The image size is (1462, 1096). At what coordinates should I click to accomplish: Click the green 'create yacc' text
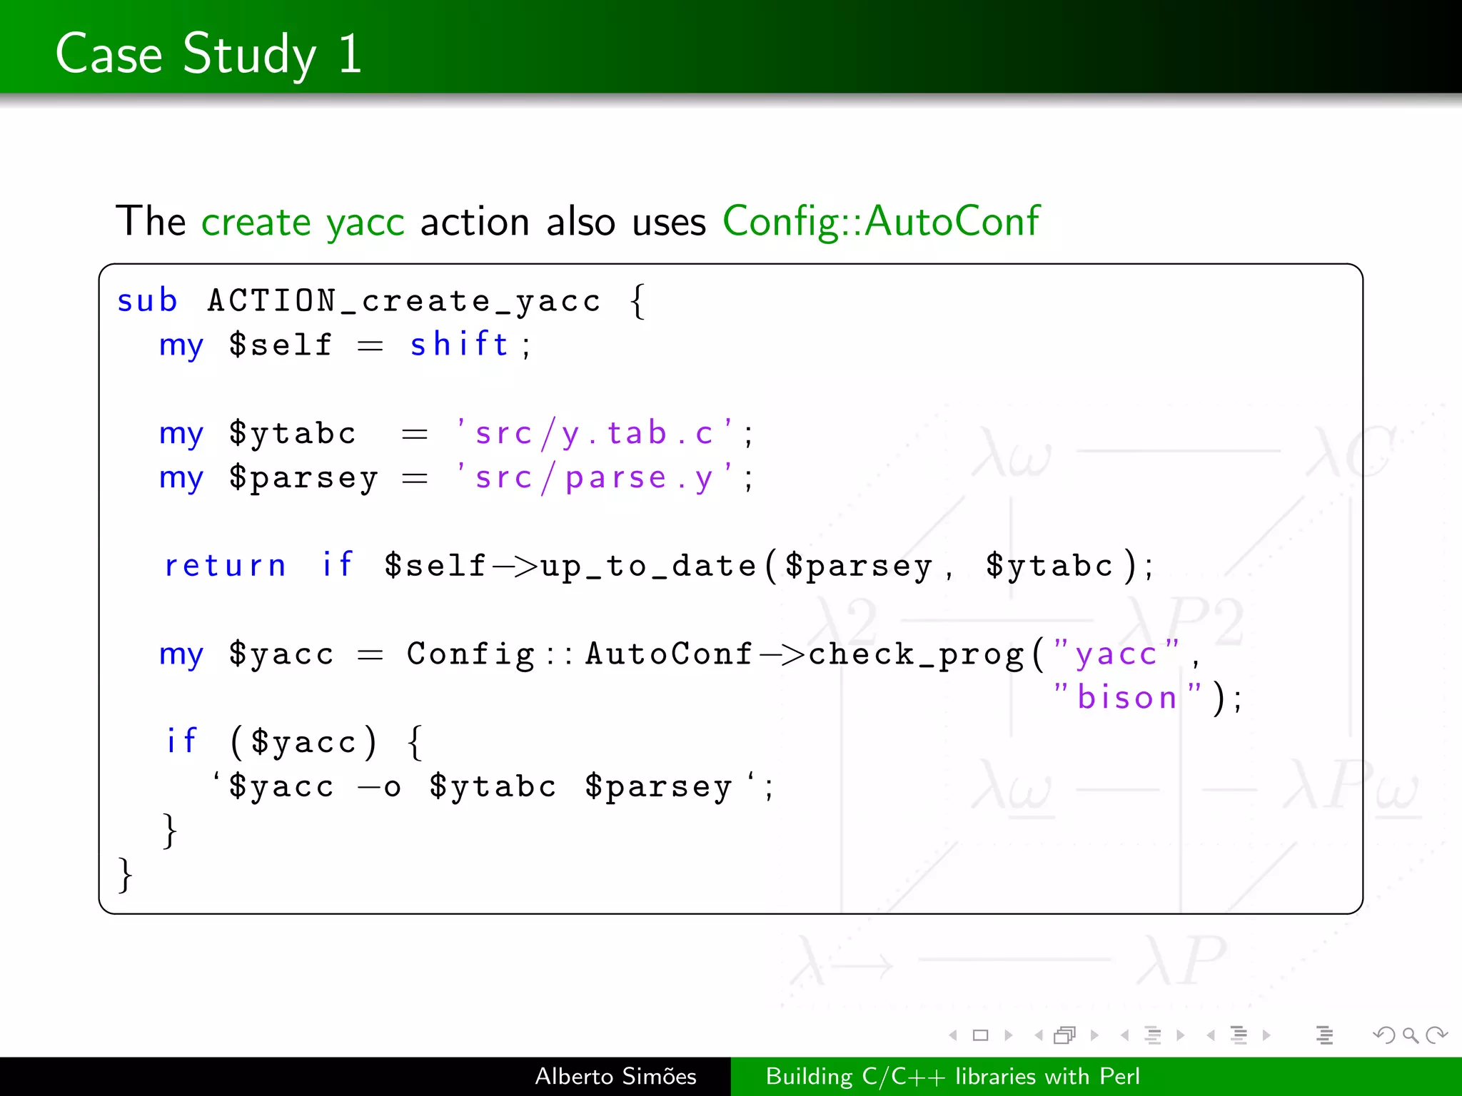click(x=303, y=222)
